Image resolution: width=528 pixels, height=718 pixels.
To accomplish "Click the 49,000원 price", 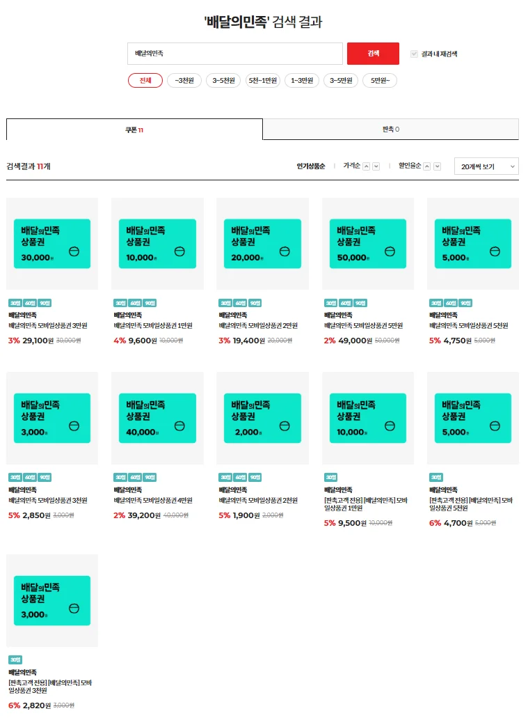I will pyautogui.click(x=355, y=341).
